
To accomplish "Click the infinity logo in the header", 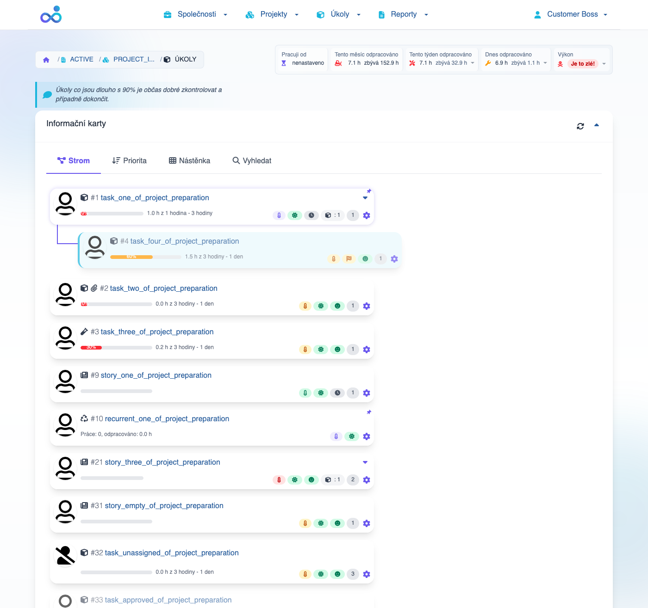I will click(51, 15).
